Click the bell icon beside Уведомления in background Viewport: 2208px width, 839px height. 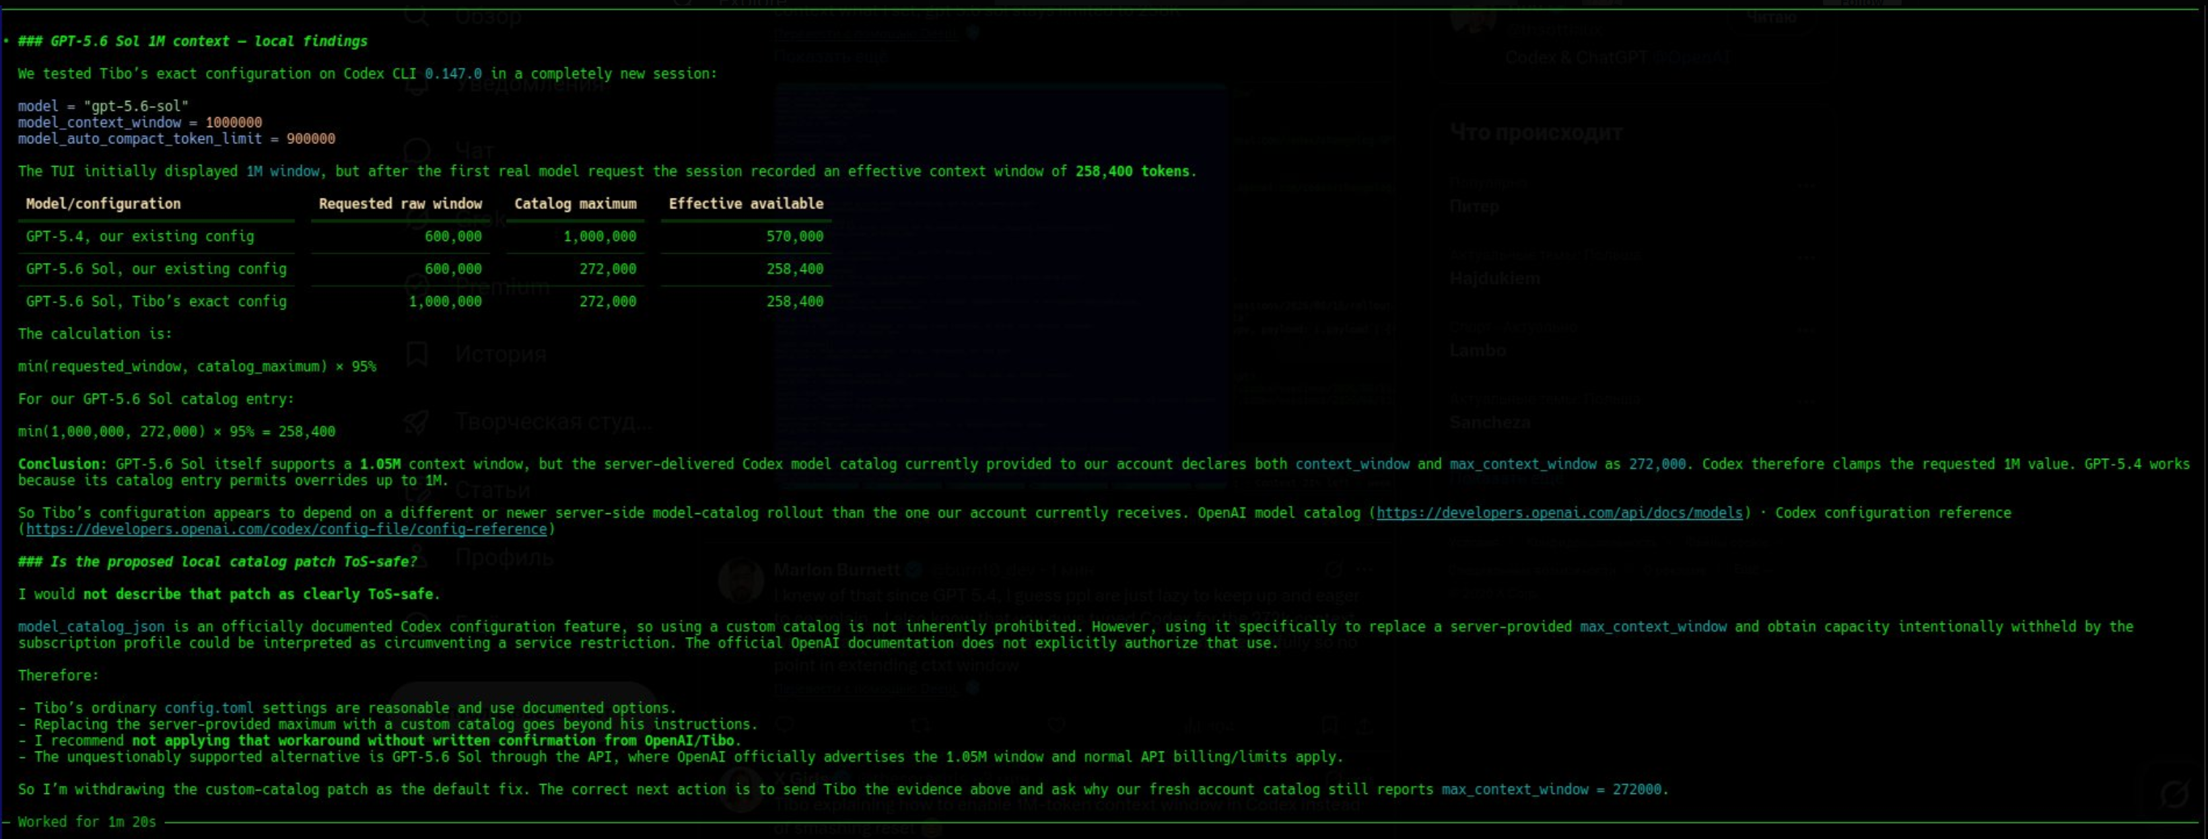417,83
